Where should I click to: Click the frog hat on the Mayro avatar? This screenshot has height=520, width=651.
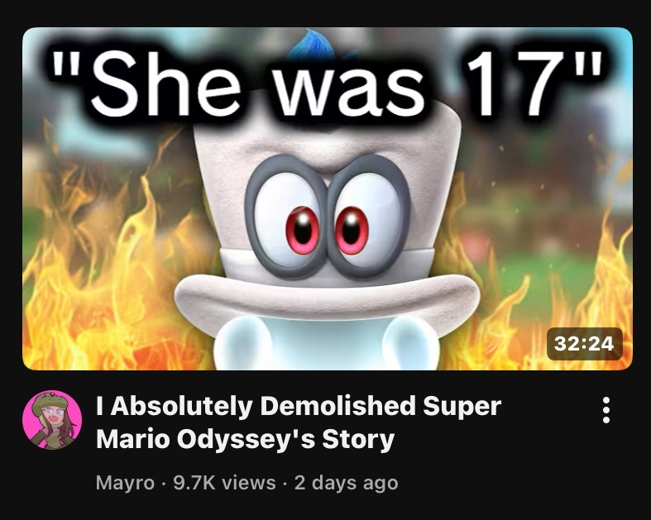[x=48, y=401]
